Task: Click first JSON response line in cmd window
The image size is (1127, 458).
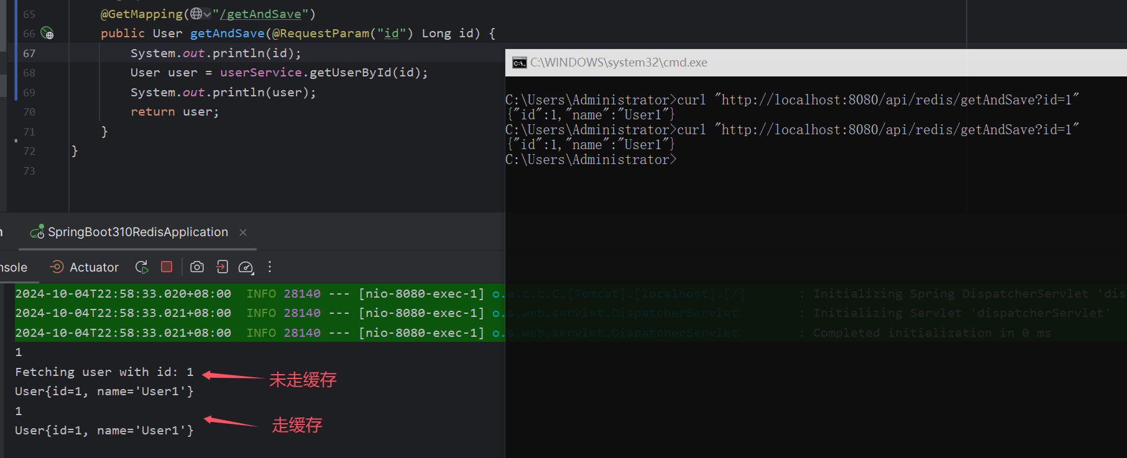Action: coord(591,114)
